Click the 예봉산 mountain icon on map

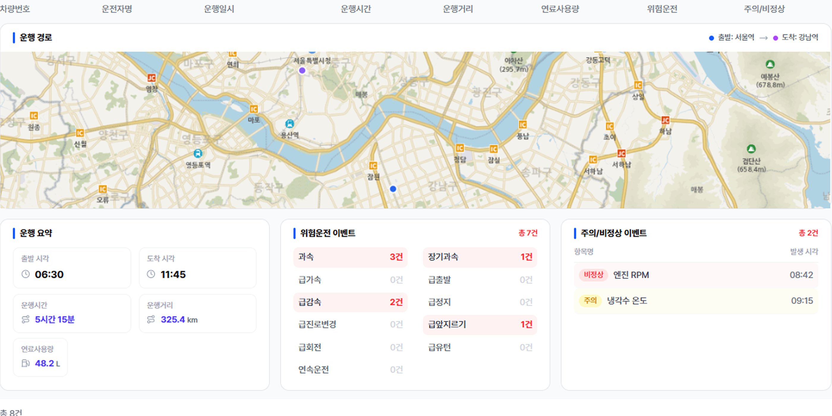pos(770,64)
